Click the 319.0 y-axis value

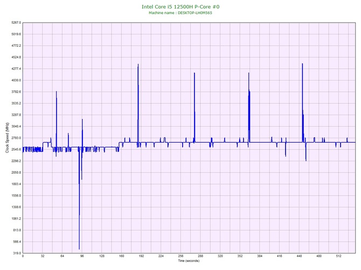click(x=17, y=253)
